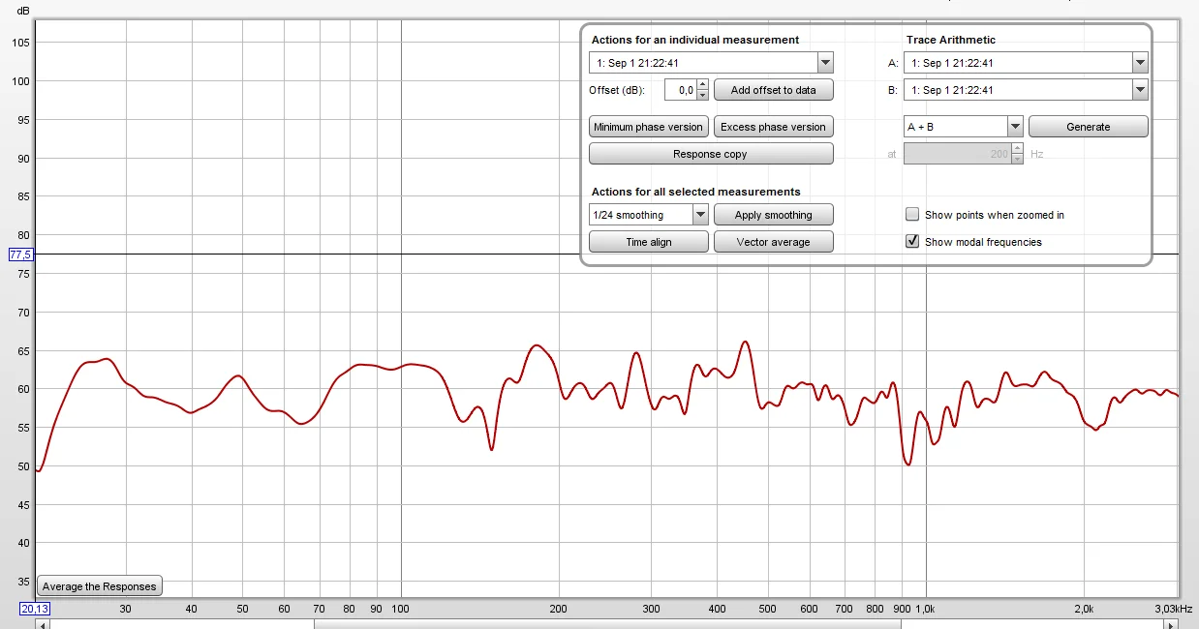This screenshot has height=629, width=1199.
Task: Click the Apply smoothing button
Action: (x=773, y=215)
